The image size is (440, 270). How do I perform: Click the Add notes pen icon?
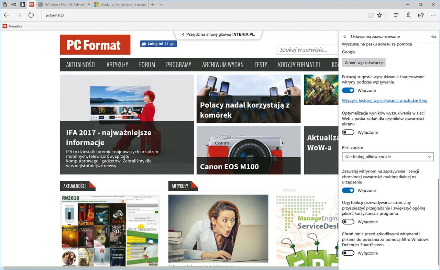pos(409,15)
